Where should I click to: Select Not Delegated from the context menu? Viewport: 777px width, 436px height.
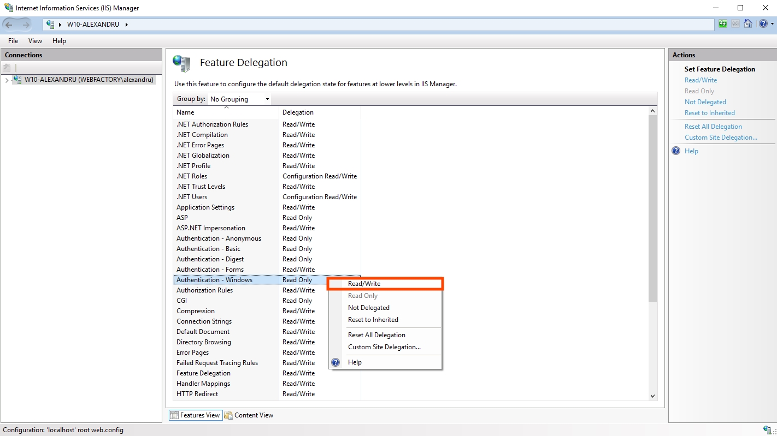[368, 308]
